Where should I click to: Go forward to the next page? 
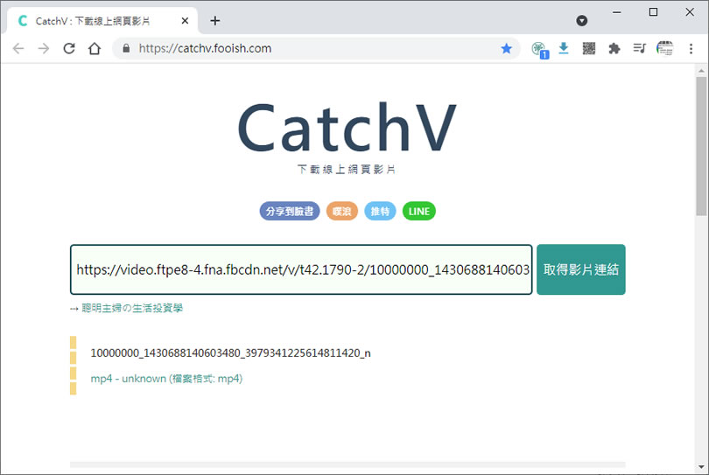(44, 48)
